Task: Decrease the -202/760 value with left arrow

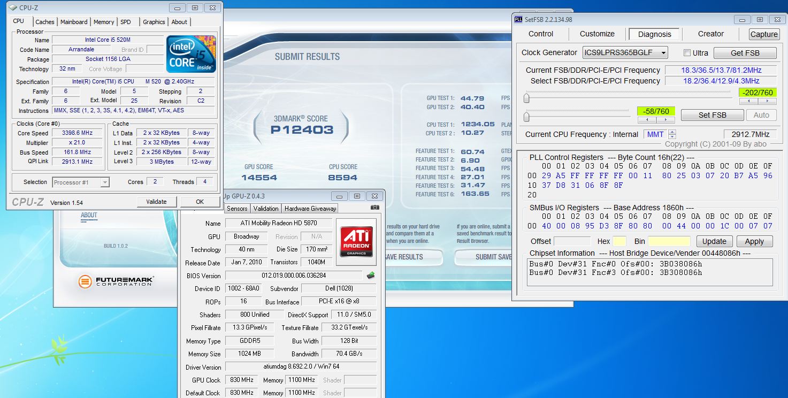Action: click(748, 101)
